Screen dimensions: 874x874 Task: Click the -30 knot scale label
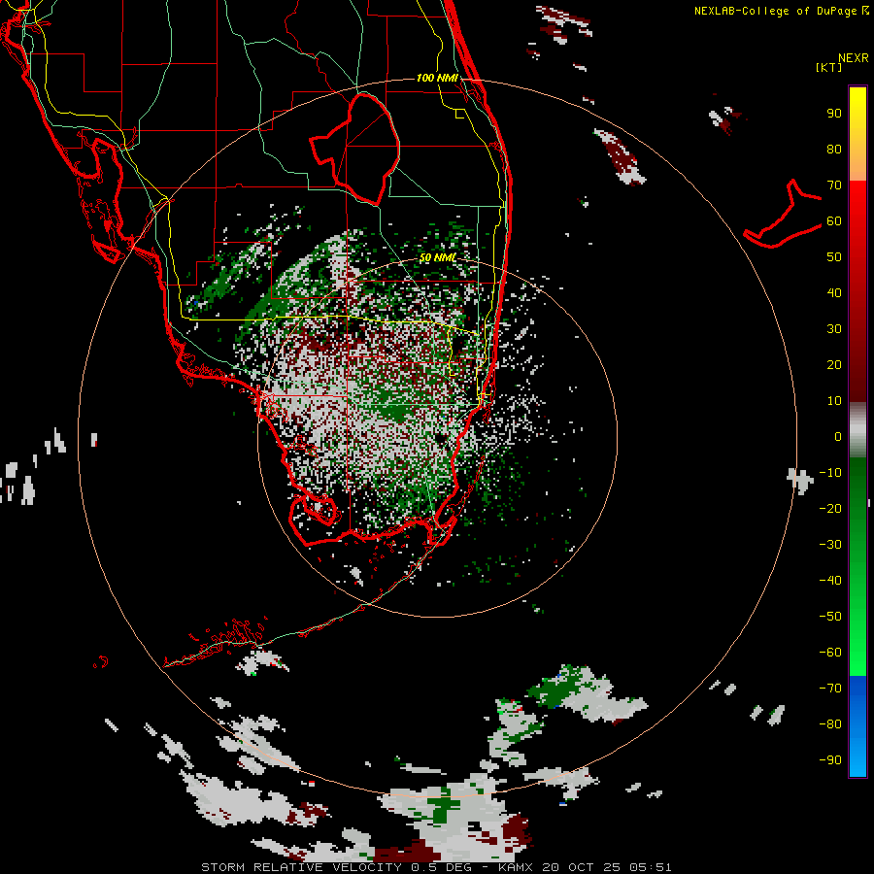click(x=830, y=545)
